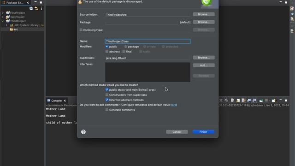Click Pin Console icon
Screen dimensions: 295x166
coord(261,101)
